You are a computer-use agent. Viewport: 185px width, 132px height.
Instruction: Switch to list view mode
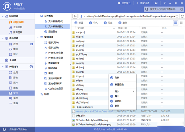[x=175, y=23]
